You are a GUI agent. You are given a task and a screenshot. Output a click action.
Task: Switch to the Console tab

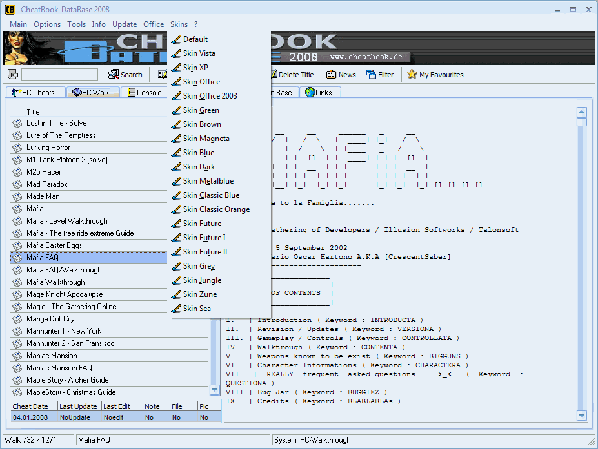coord(144,93)
